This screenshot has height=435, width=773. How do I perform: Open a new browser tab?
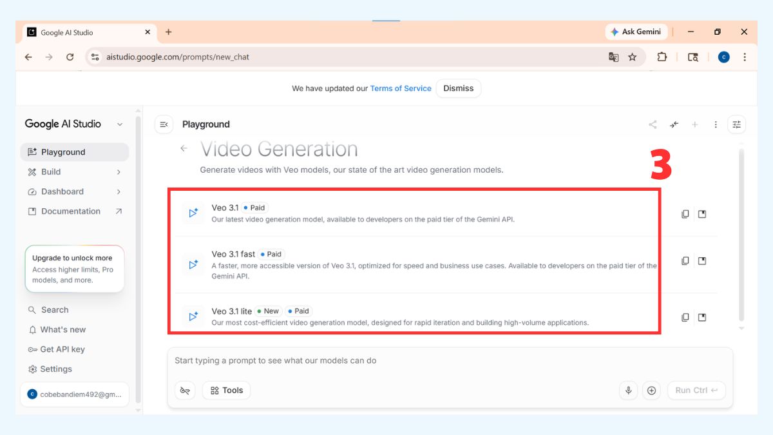[x=168, y=32]
